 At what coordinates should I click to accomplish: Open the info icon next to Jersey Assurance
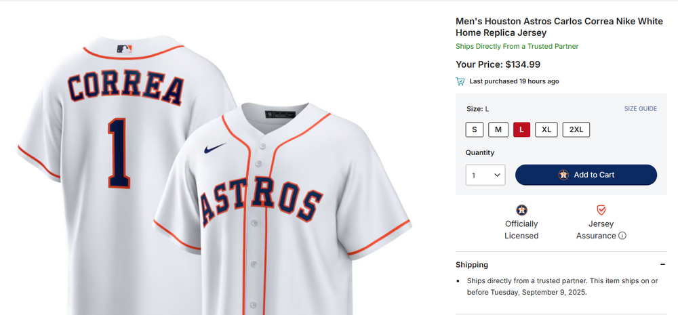point(622,236)
